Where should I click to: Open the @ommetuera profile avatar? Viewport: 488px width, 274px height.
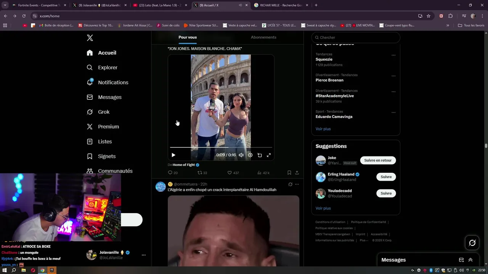[161, 186]
